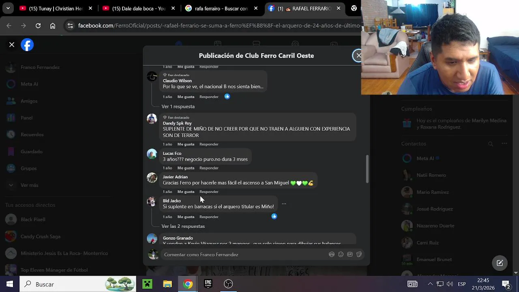Open Black Pixell shortcut
519x292 pixels.
click(x=33, y=219)
